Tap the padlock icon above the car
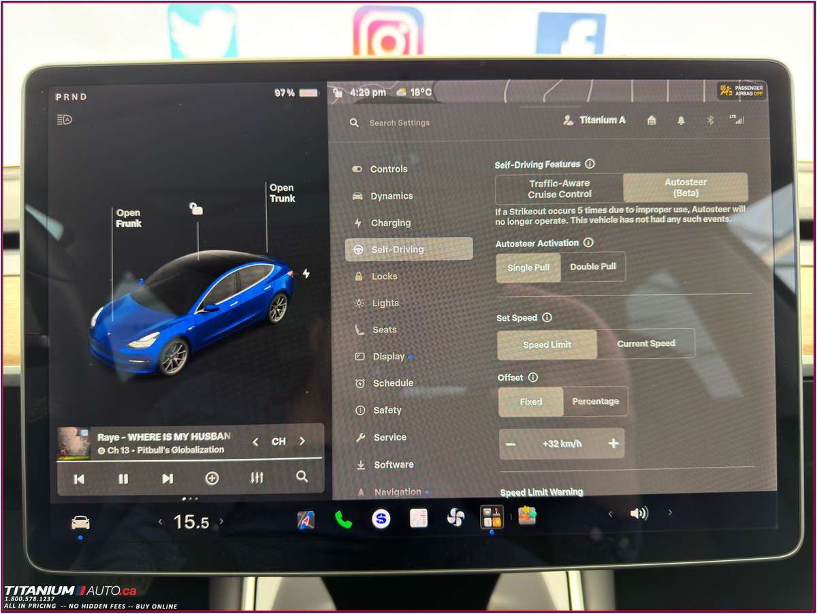The height and width of the screenshot is (614, 817). [x=196, y=208]
